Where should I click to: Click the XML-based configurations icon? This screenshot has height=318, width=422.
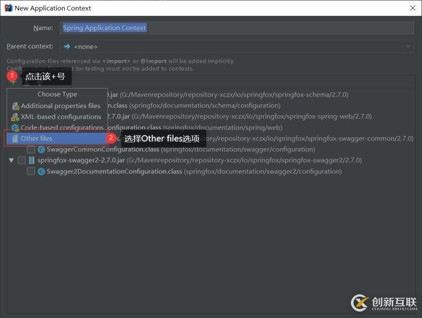(15, 117)
